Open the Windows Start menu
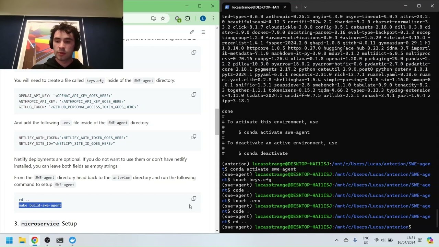The width and height of the screenshot is (439, 247). coord(9,240)
